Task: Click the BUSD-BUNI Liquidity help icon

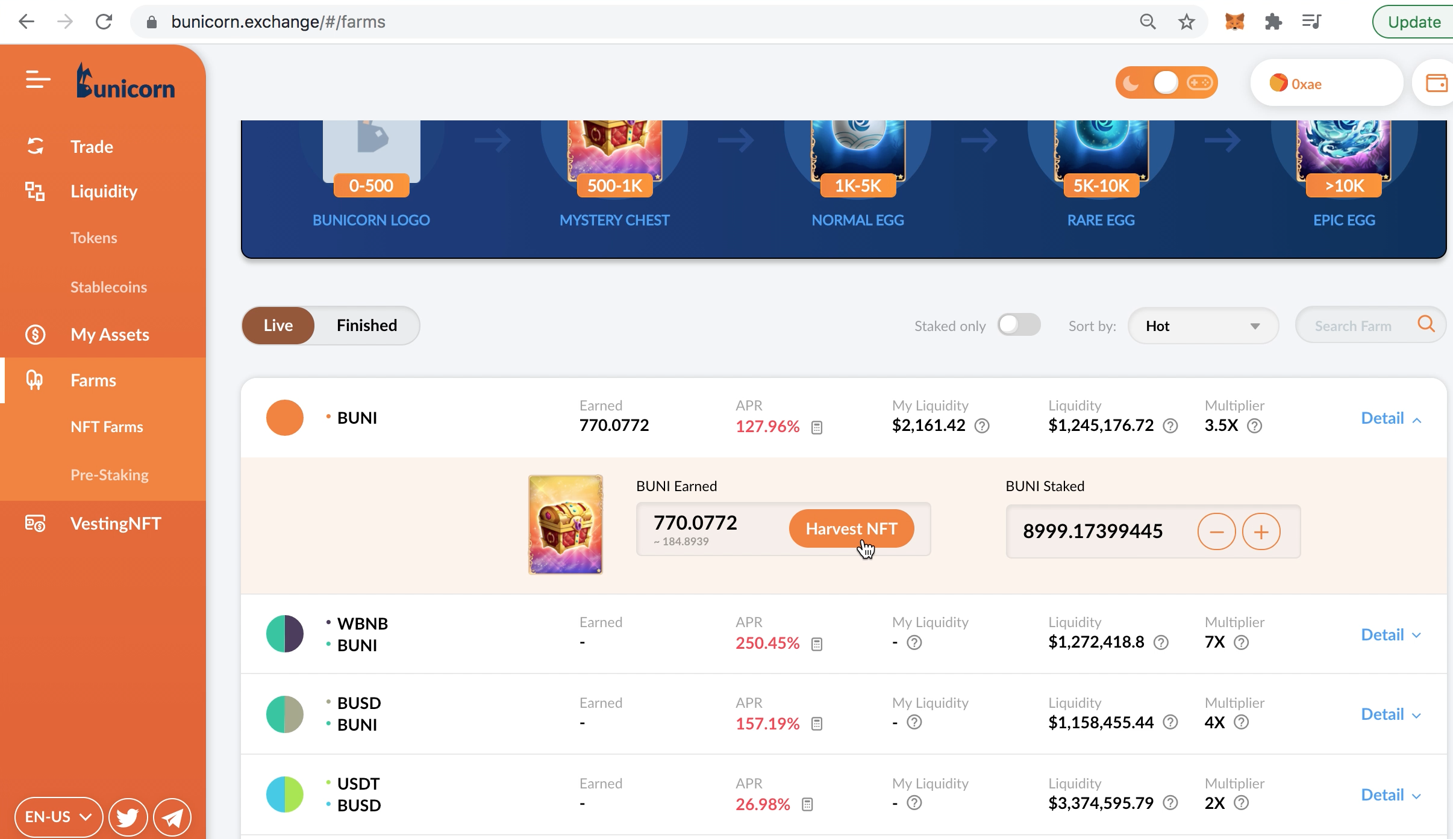Action: tap(1170, 722)
